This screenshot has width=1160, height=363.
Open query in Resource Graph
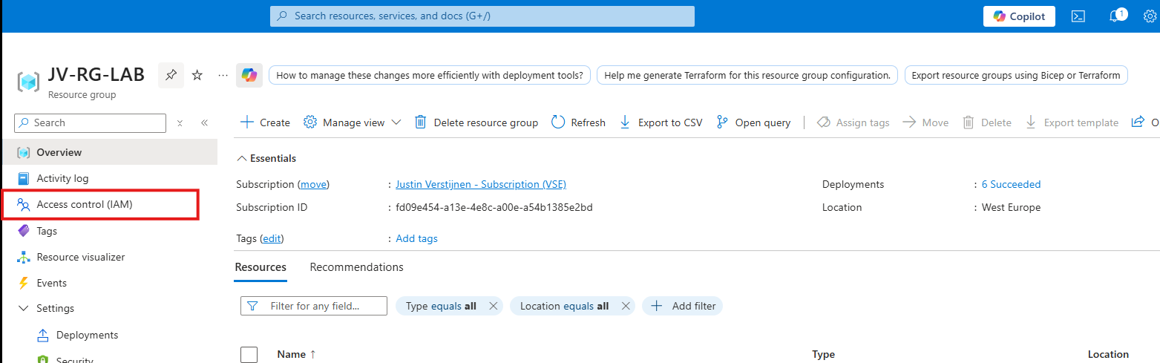(x=753, y=122)
